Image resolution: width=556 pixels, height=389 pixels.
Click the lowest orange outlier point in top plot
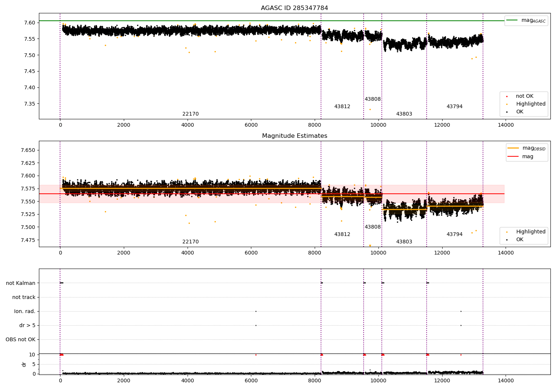[x=370, y=109]
